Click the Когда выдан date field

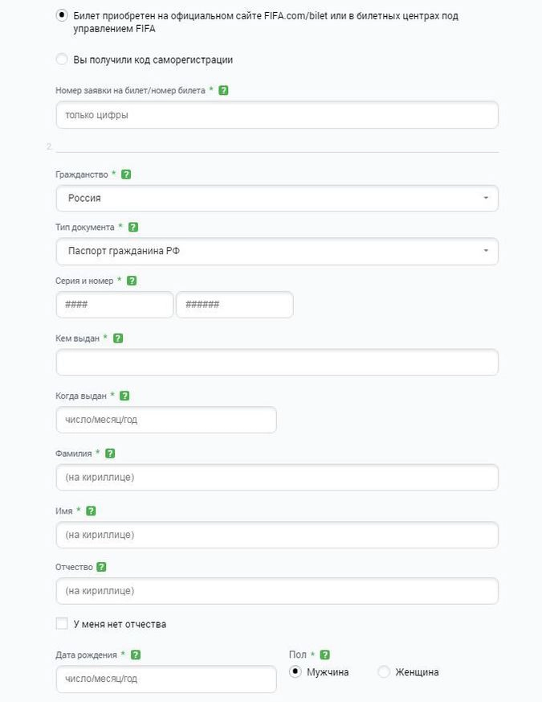[166, 420]
